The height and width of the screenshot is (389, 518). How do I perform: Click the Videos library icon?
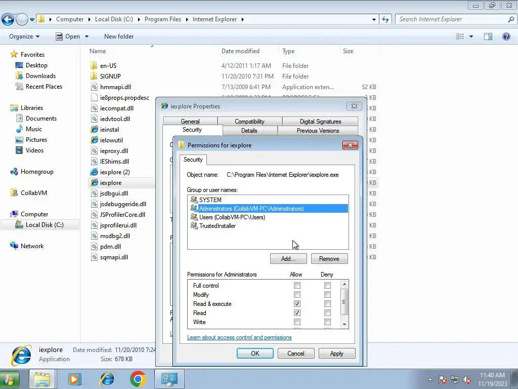19,150
